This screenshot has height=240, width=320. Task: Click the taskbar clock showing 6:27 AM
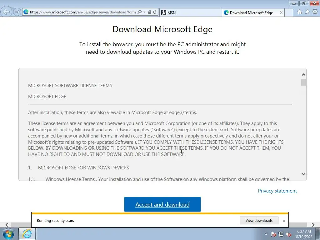click(x=304, y=234)
